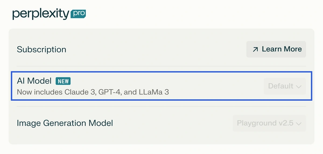Click the Learn More text
This screenshot has width=323, height=154.
(x=282, y=49)
